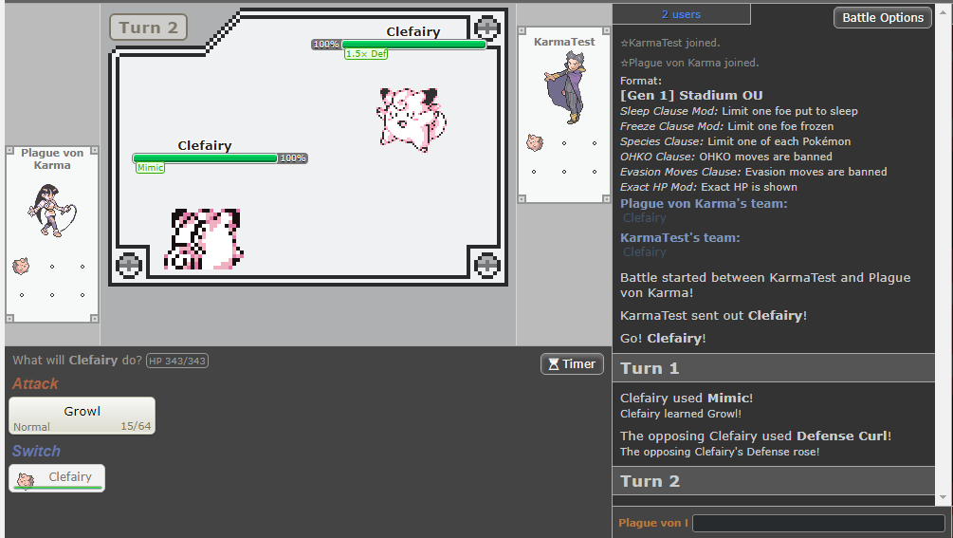Click "Plague von Karma's team:" heading

click(x=704, y=204)
